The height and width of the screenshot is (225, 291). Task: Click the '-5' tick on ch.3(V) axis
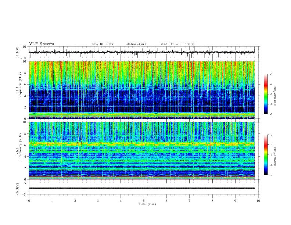tap(25, 194)
